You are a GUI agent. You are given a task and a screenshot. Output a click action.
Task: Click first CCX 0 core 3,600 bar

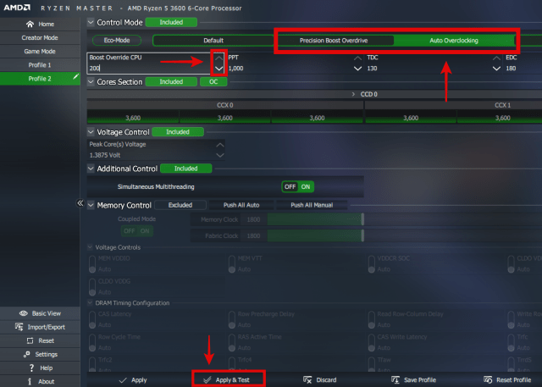133,118
